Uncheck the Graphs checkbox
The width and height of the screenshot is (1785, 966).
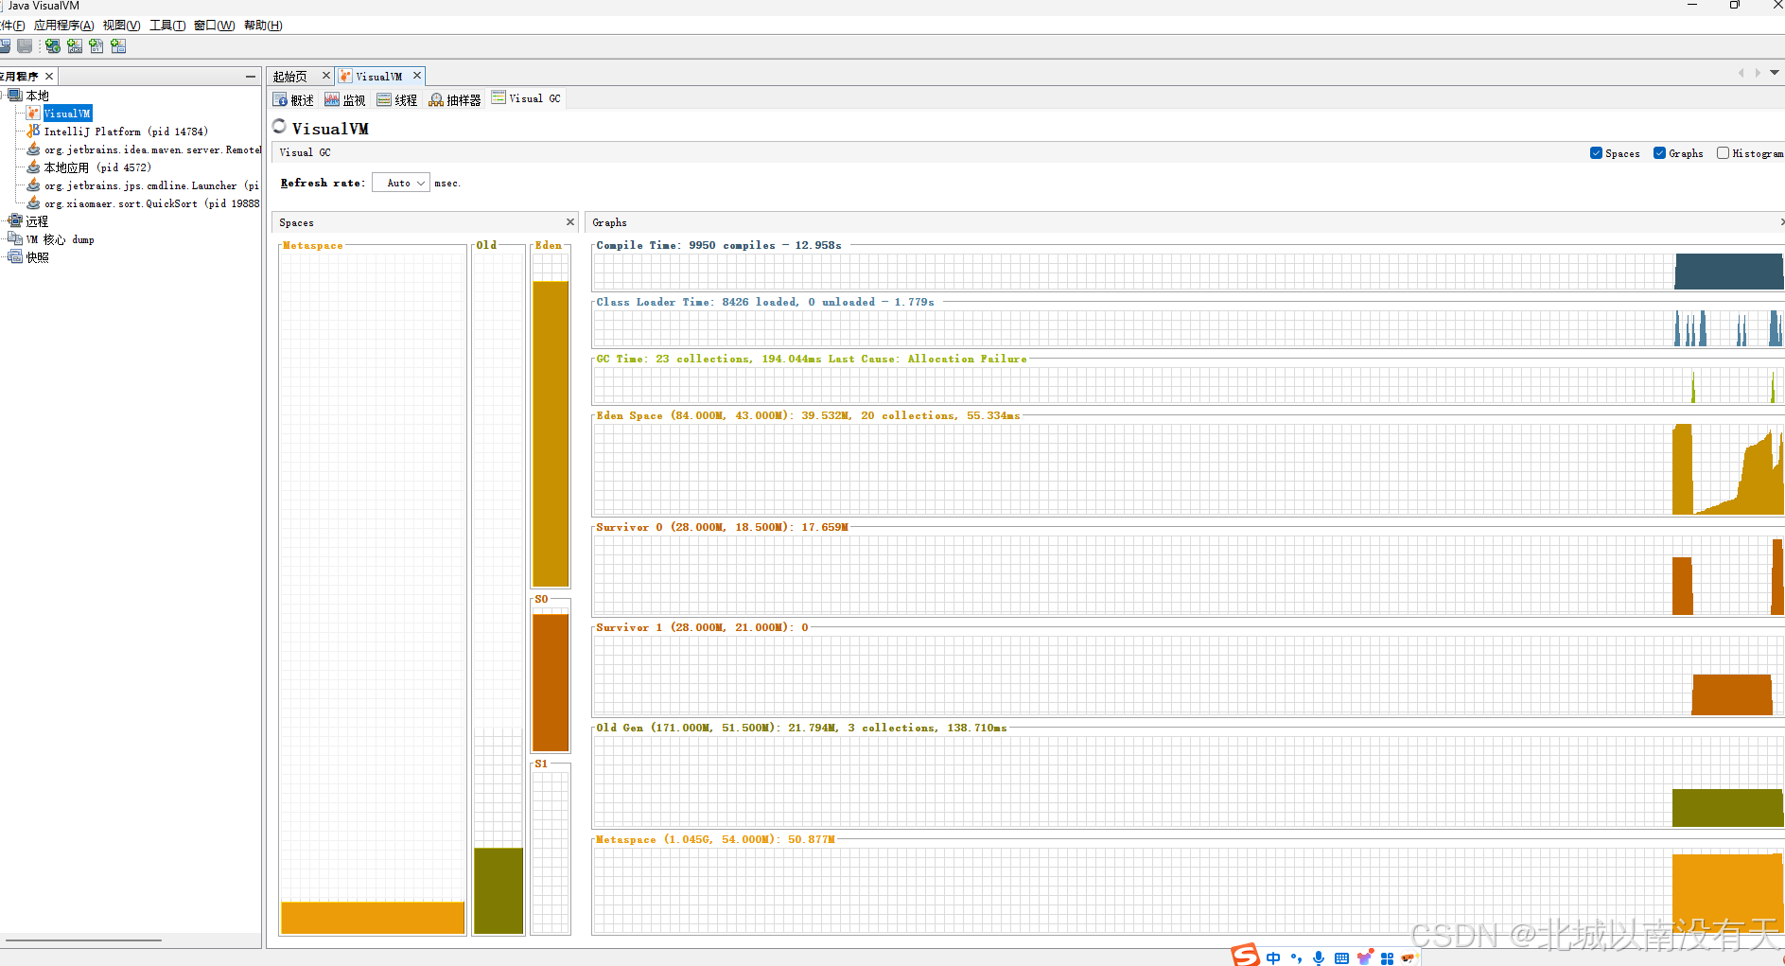(1659, 153)
